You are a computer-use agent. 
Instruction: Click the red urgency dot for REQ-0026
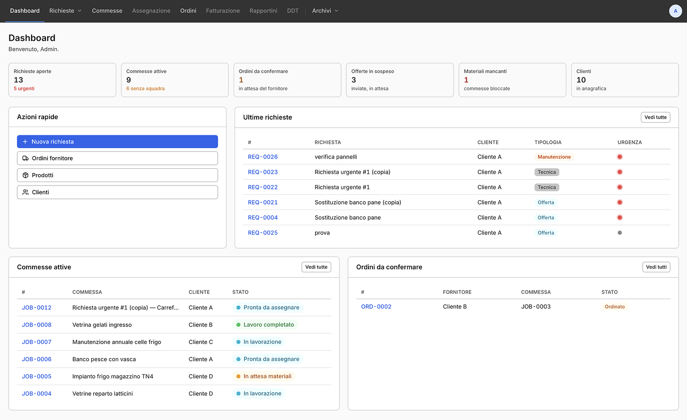click(620, 157)
